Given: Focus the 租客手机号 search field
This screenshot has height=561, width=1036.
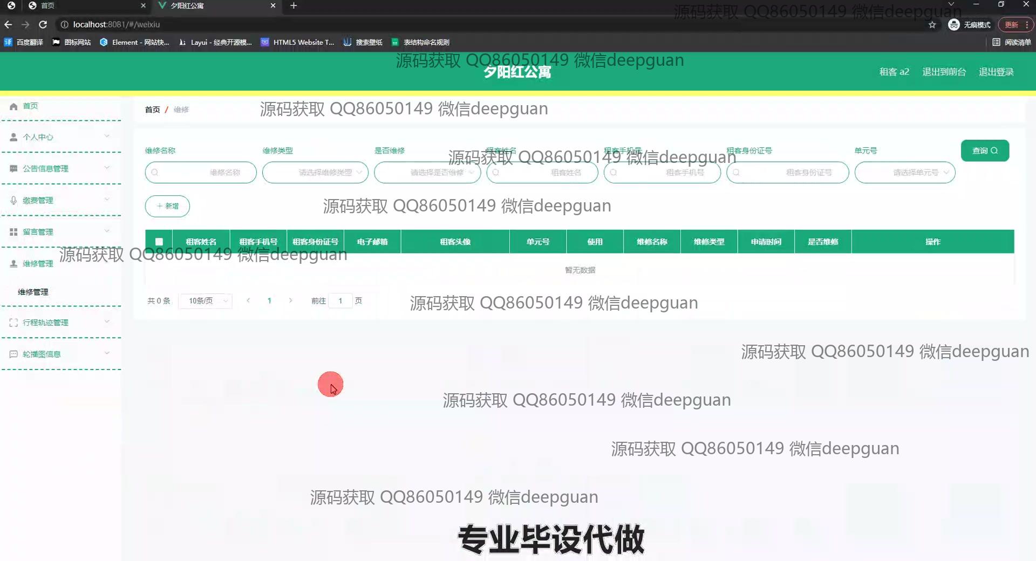Looking at the screenshot, I should pos(663,173).
